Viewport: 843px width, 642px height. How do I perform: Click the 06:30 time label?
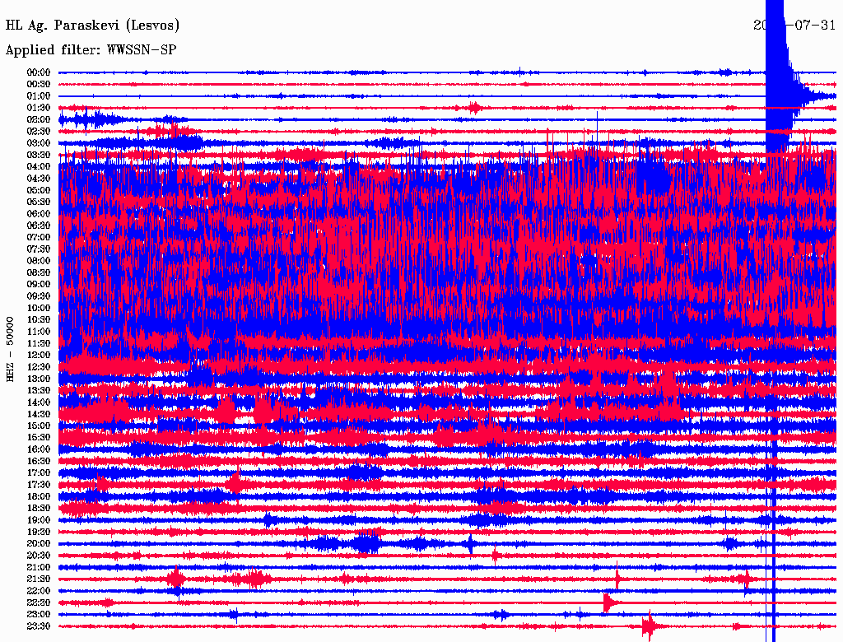pos(39,226)
